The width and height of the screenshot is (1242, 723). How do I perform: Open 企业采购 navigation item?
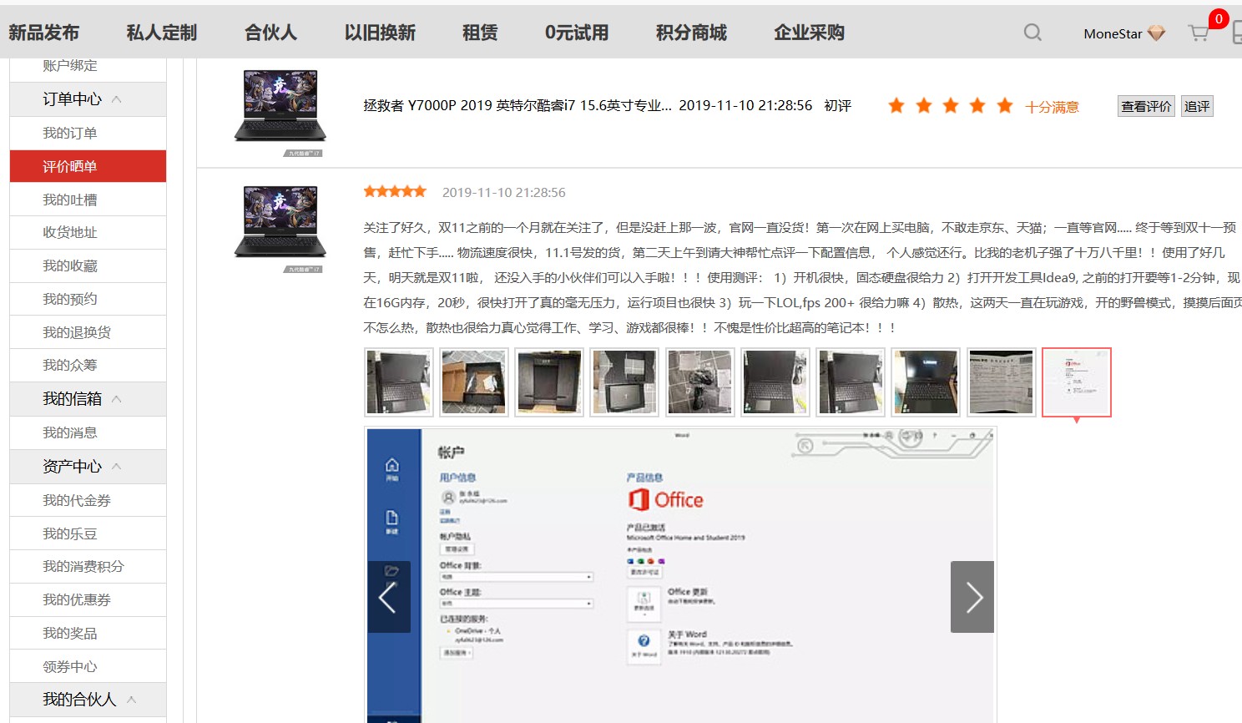tap(809, 33)
